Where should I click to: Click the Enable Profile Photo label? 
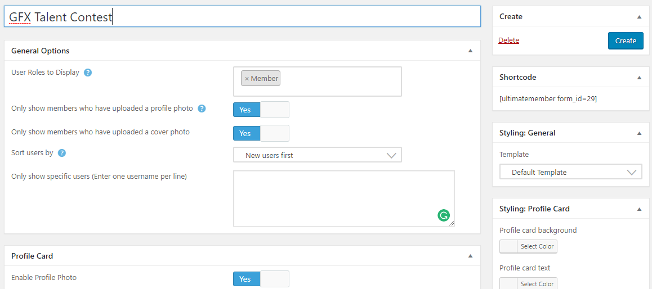[44, 277]
